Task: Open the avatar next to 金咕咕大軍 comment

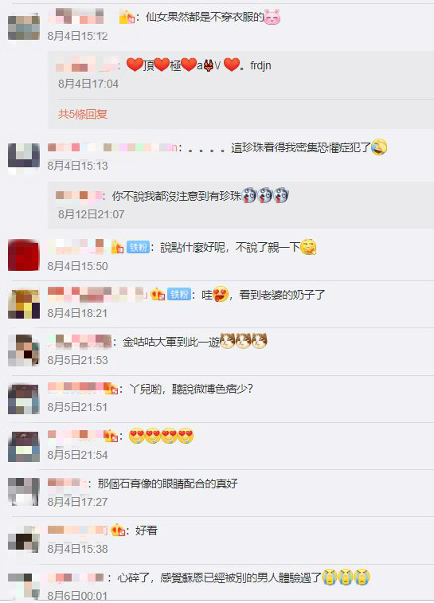Action: point(23,350)
